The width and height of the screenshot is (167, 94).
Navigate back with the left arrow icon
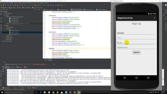pyautogui.click(x=25, y=5)
